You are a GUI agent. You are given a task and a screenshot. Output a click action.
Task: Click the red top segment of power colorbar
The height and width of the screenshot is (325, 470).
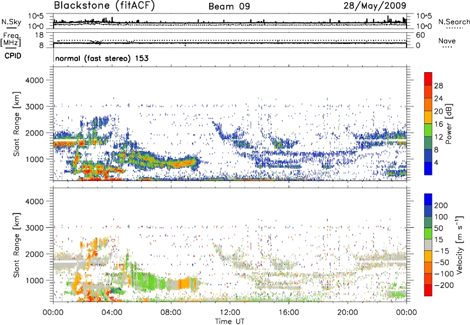click(428, 79)
